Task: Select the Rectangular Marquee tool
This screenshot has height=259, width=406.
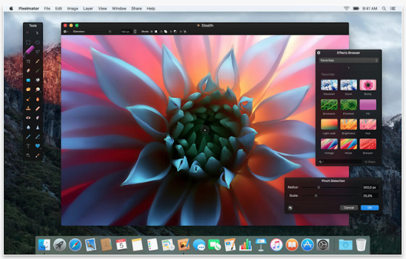Action: click(28, 42)
